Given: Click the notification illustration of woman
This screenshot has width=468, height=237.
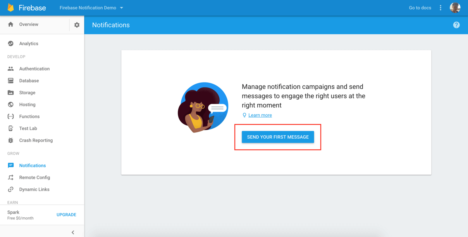Looking at the screenshot, I should pos(203,107).
